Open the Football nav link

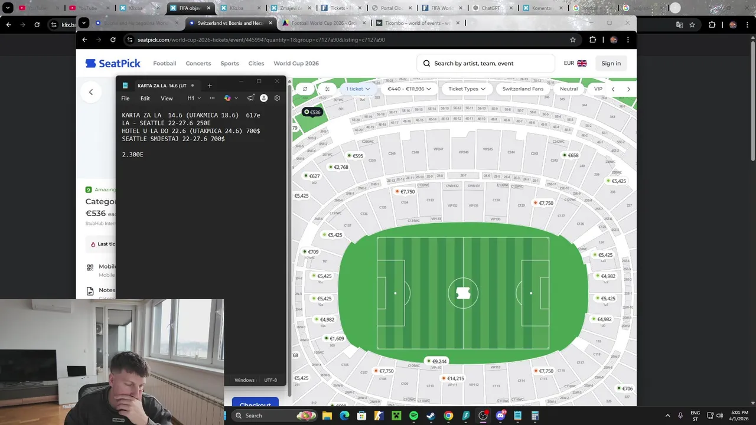[165, 63]
